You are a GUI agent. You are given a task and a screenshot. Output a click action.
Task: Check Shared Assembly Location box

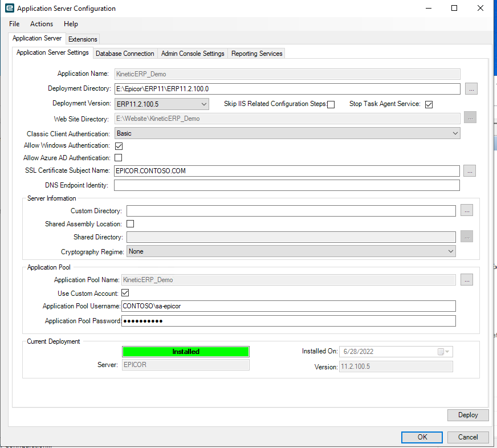[131, 224]
